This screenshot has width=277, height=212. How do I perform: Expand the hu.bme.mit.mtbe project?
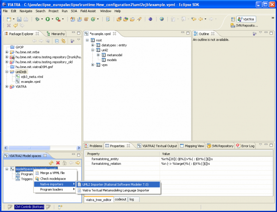(7, 52)
